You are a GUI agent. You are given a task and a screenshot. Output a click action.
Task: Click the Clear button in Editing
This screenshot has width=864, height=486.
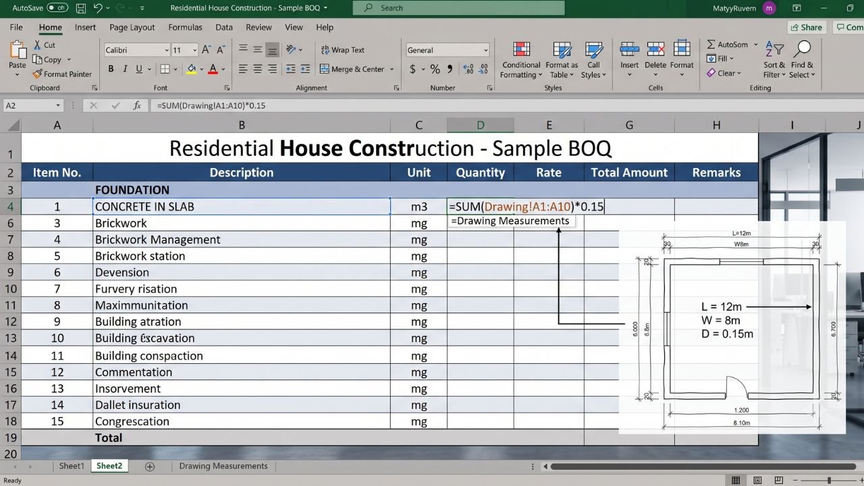pyautogui.click(x=724, y=73)
